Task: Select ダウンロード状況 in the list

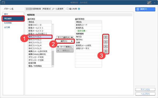Action: click(x=40, y=57)
